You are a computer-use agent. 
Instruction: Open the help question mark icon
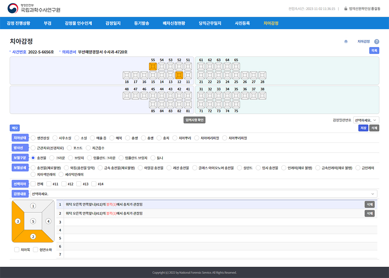[x=377, y=42]
